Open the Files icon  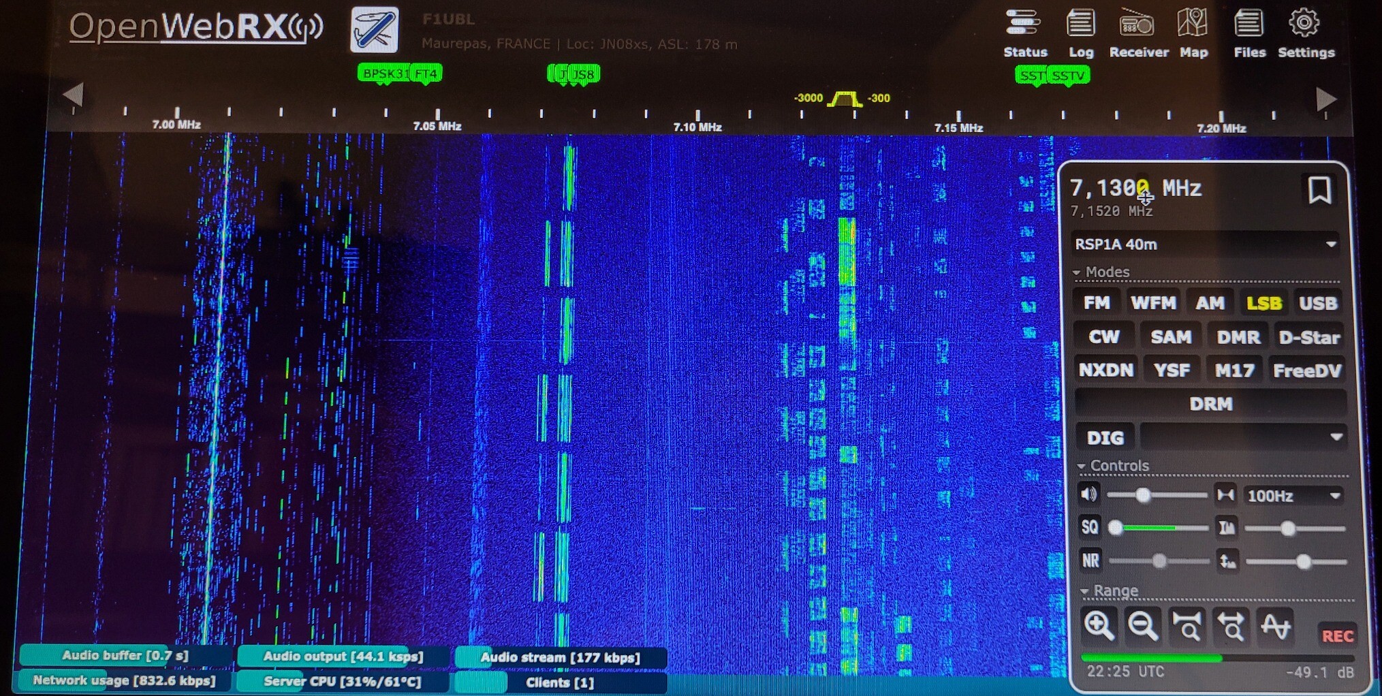click(x=1248, y=33)
